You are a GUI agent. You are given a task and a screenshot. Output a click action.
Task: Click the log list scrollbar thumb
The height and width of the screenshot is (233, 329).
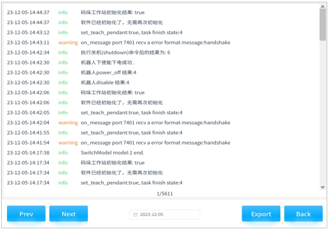coord(323,25)
